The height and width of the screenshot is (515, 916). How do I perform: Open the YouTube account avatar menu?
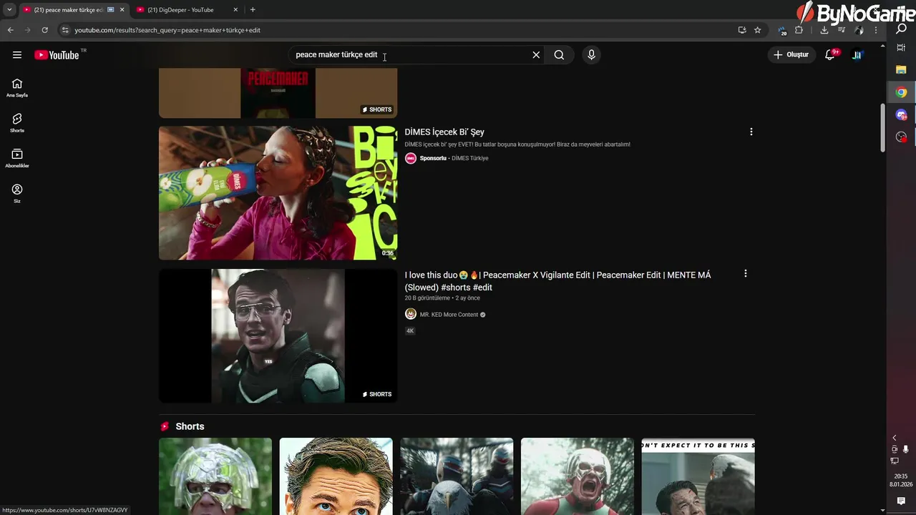[x=857, y=55]
